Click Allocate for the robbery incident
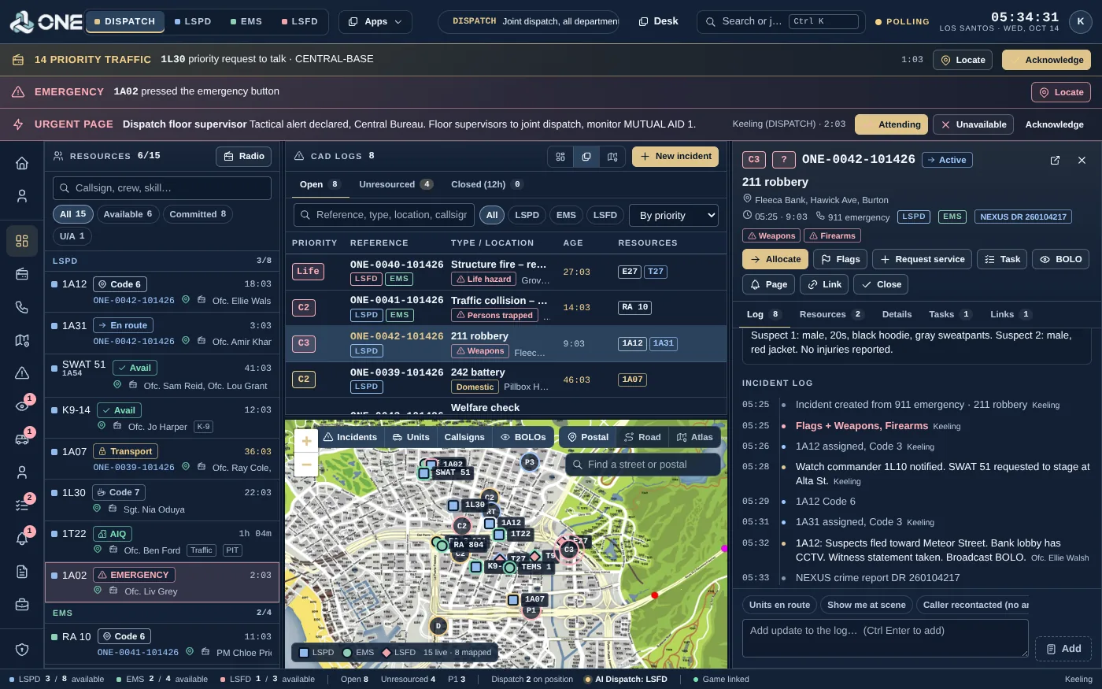The width and height of the screenshot is (1102, 689). (x=776, y=259)
